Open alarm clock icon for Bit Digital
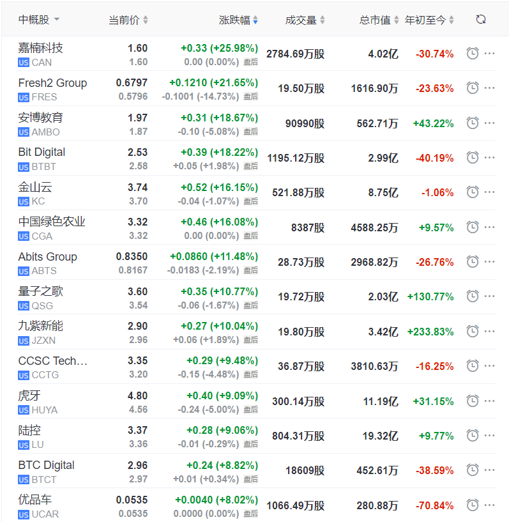Screen dimensions: 509x522 (x=473, y=158)
